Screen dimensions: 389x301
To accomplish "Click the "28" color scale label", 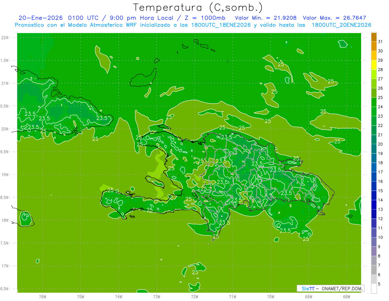I will pos(381,69).
